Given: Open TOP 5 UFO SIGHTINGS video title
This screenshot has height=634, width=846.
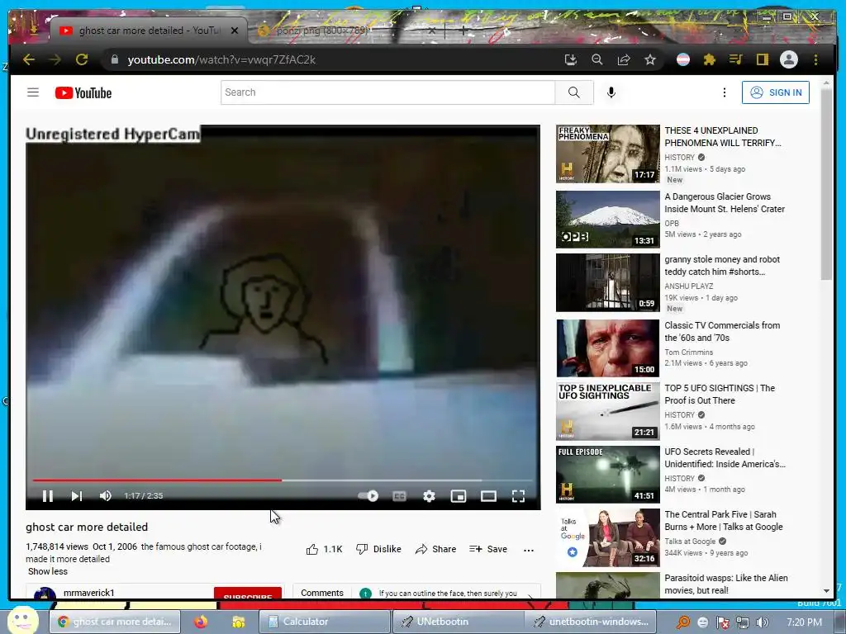Looking at the screenshot, I should tap(720, 394).
